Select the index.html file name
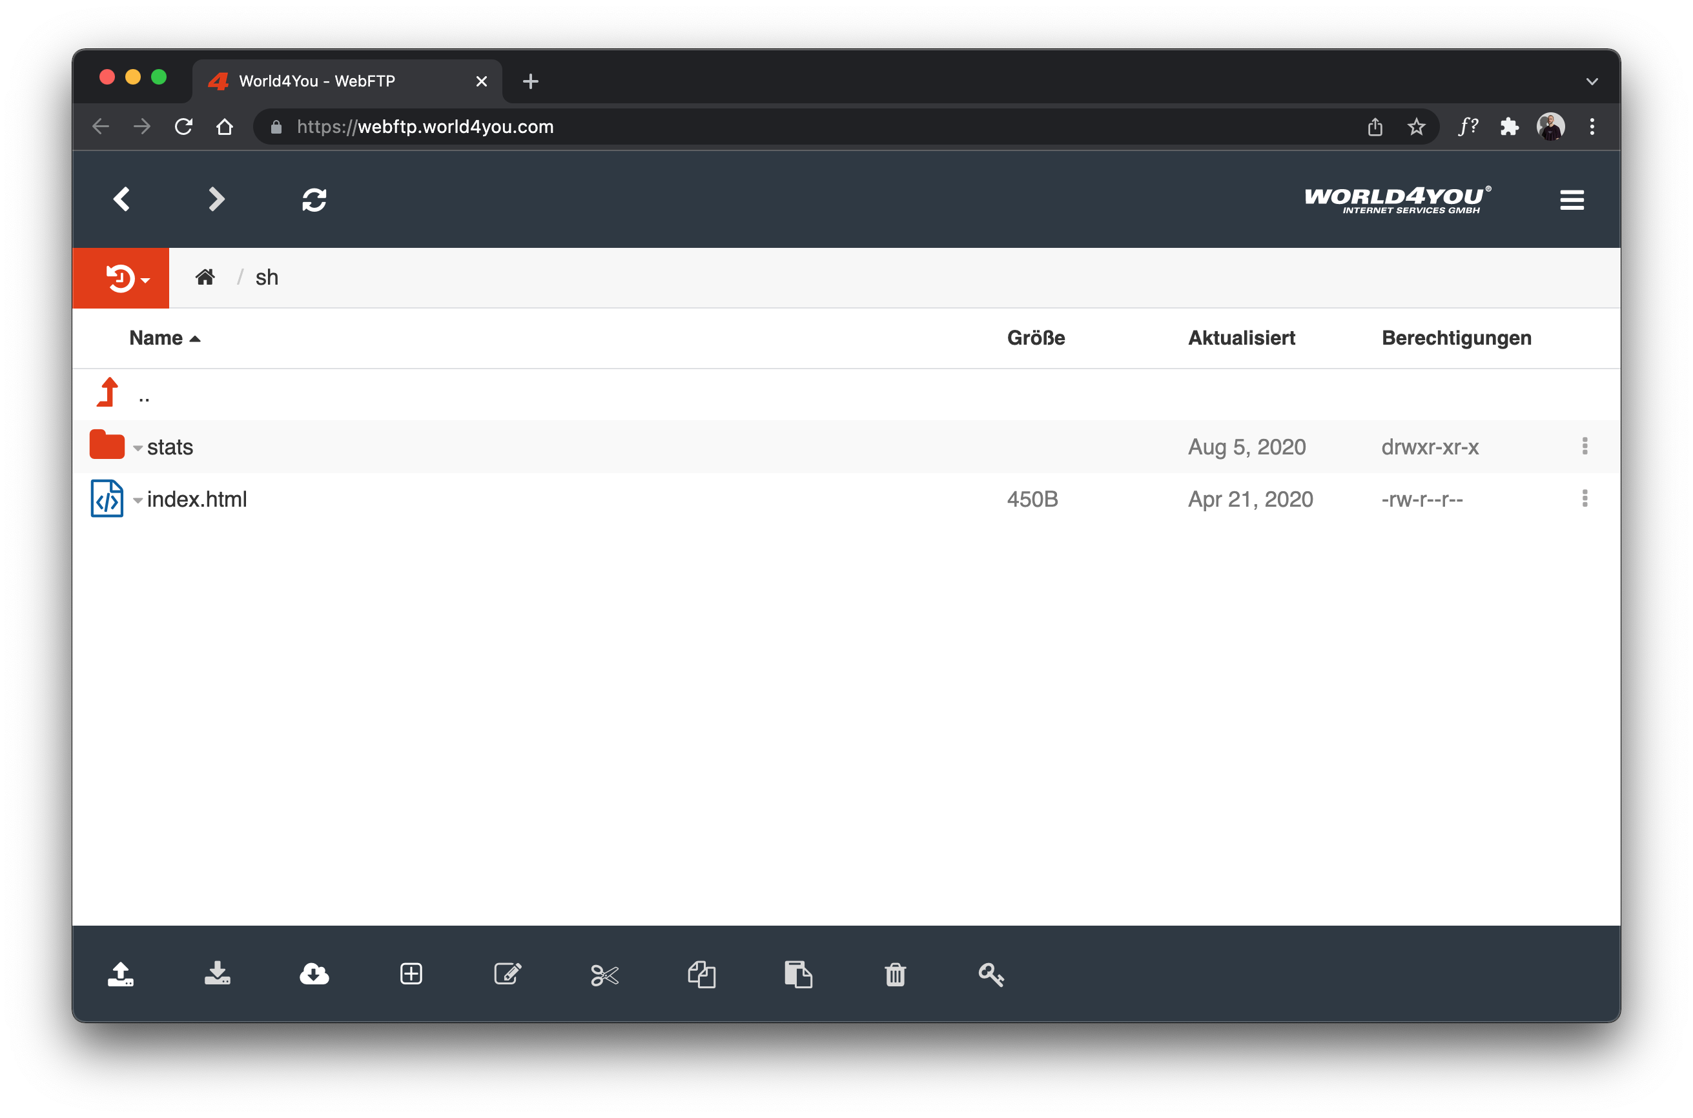Screen dimensions: 1693x1118 [x=197, y=499]
